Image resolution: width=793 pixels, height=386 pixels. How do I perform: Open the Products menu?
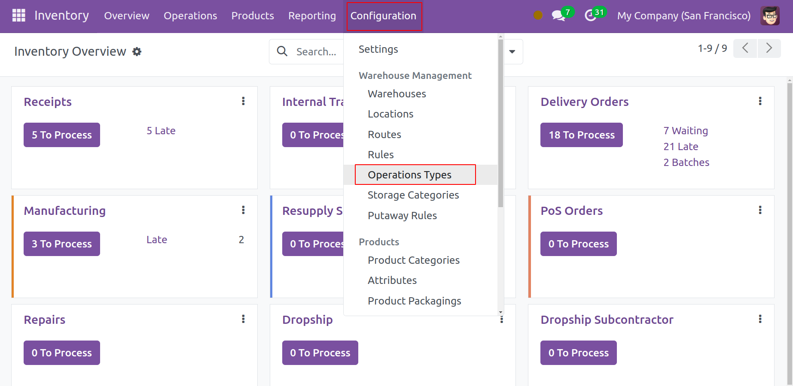253,16
